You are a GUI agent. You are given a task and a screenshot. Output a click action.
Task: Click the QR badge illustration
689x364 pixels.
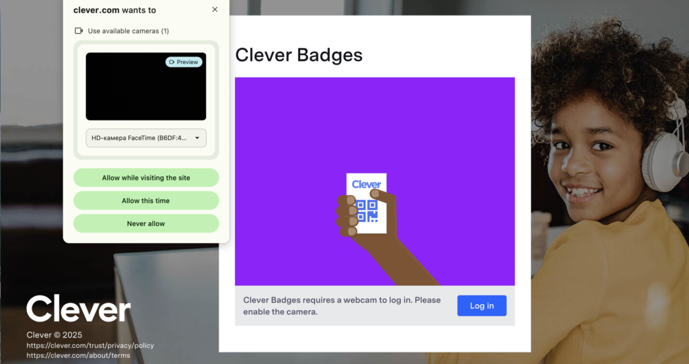367,203
